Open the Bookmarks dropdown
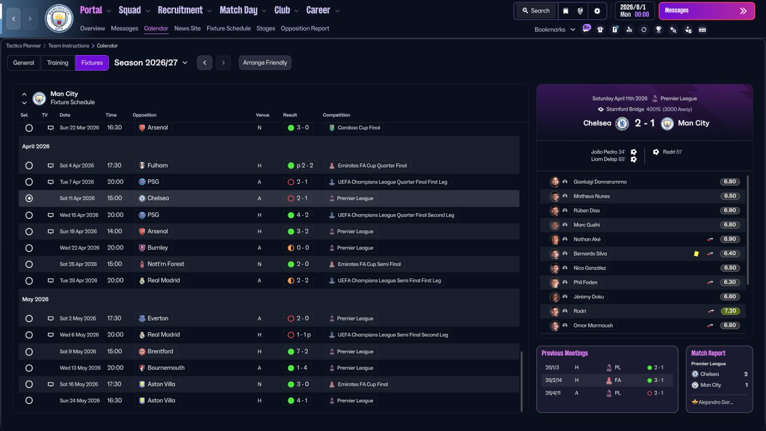766x431 pixels. click(x=555, y=29)
